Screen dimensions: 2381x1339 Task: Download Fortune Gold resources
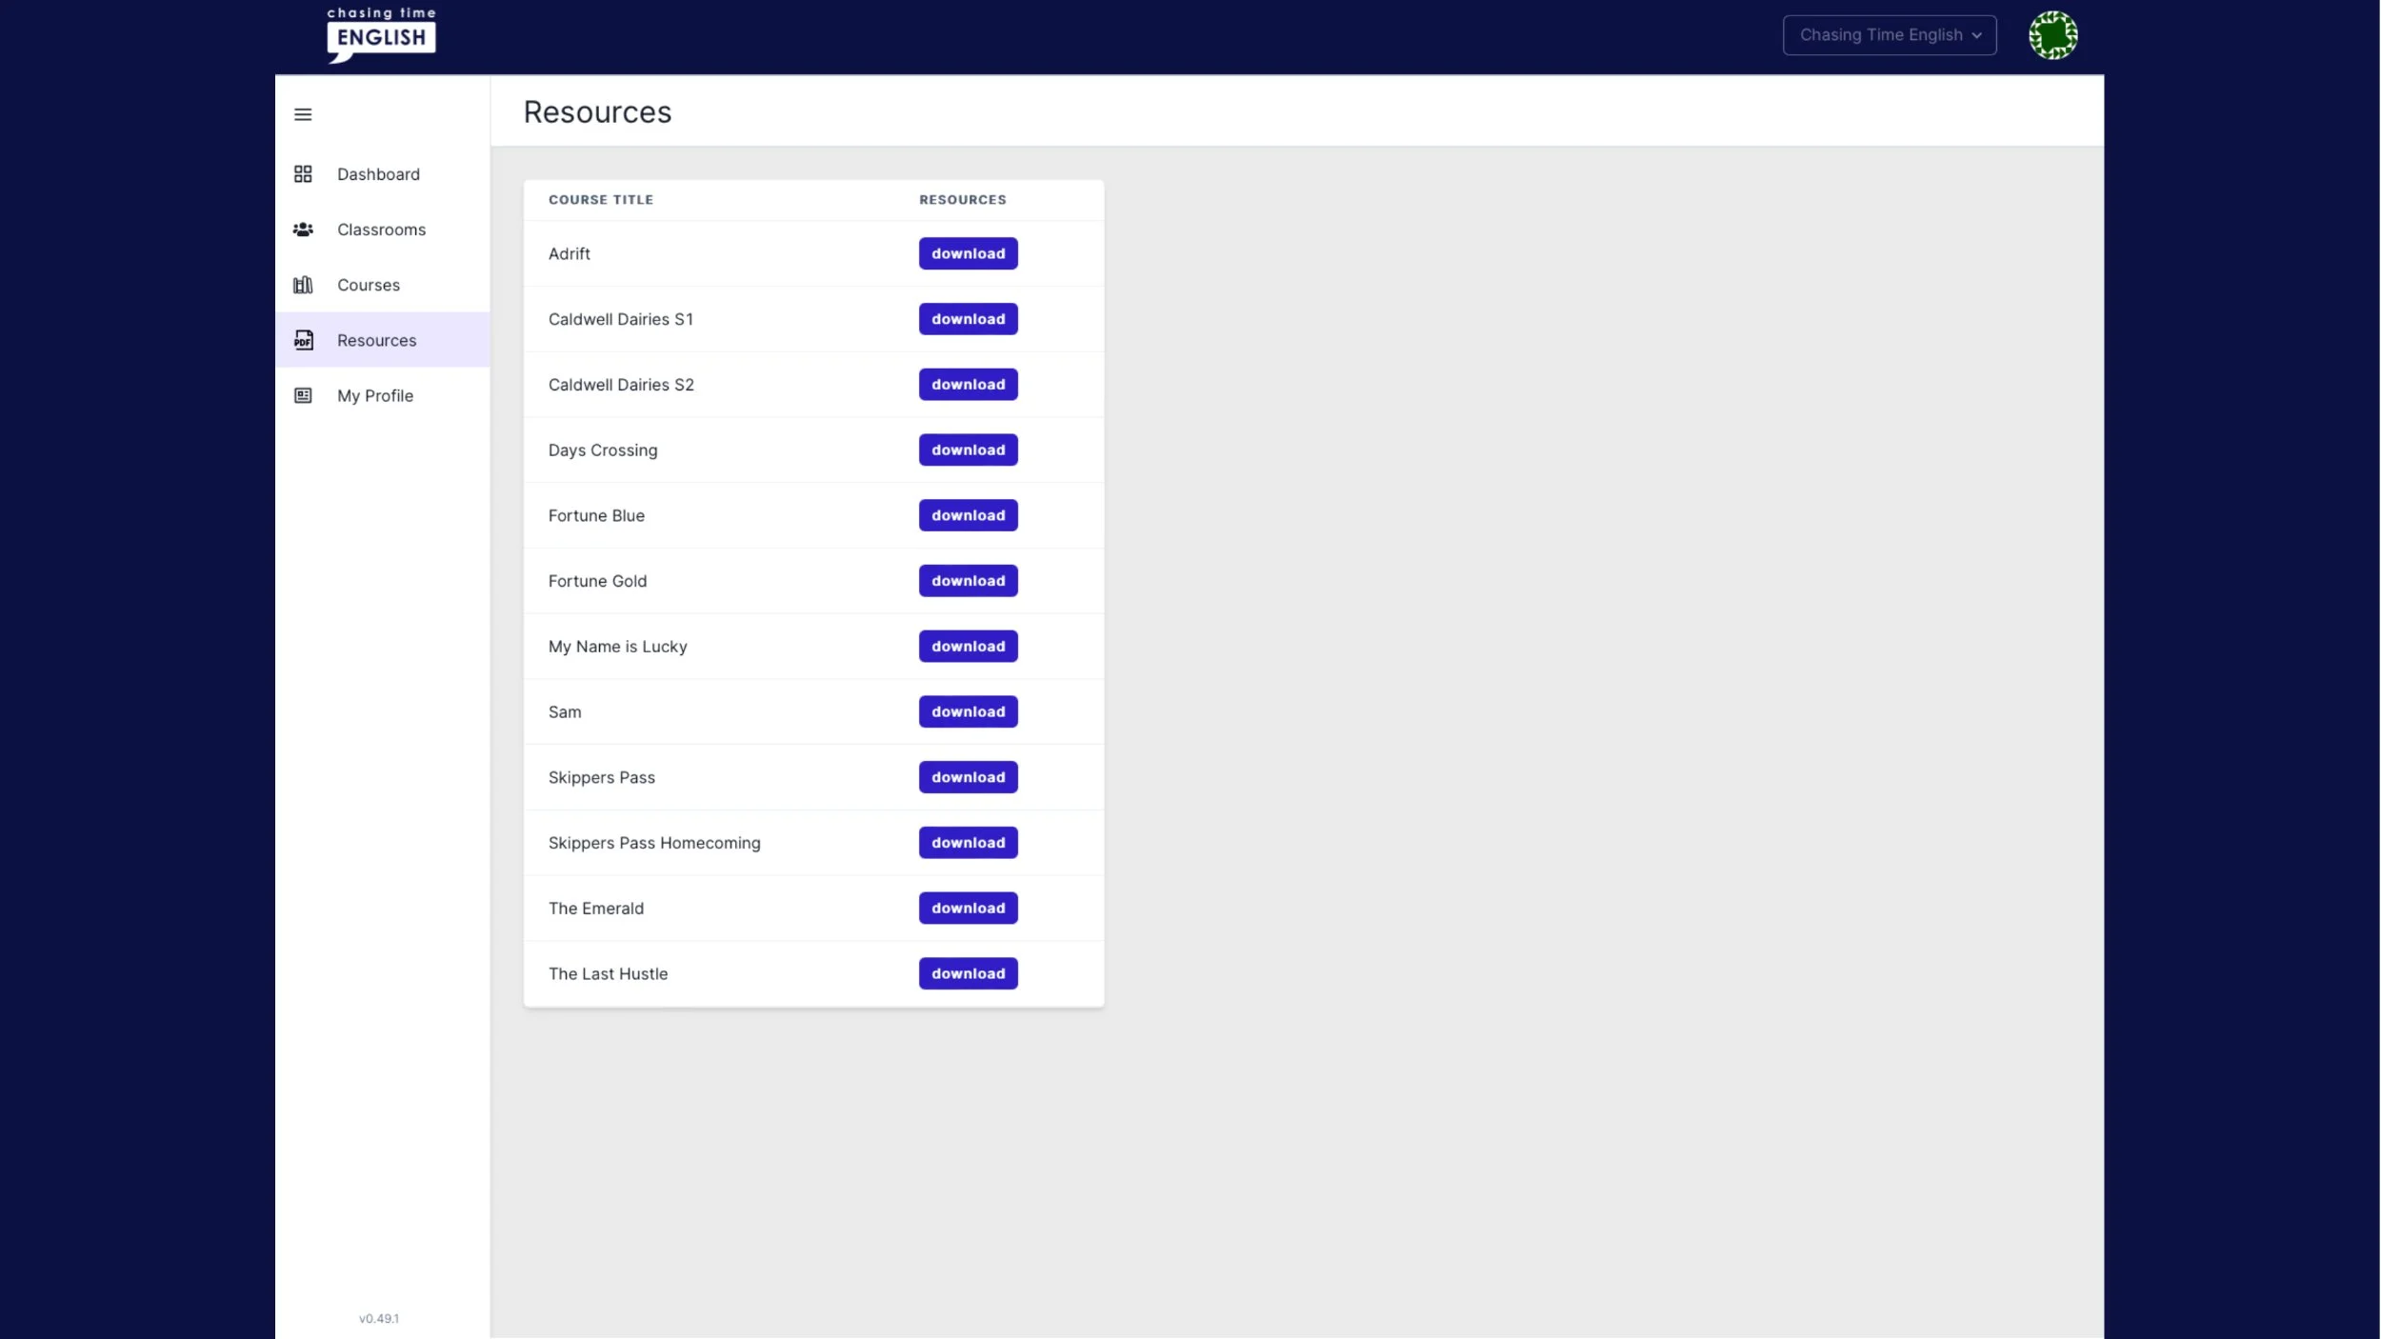tap(968, 581)
